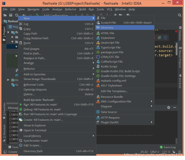The width and height of the screenshot is (185, 160).
Task: Create a new JavaScript File
Action: tap(125, 43)
